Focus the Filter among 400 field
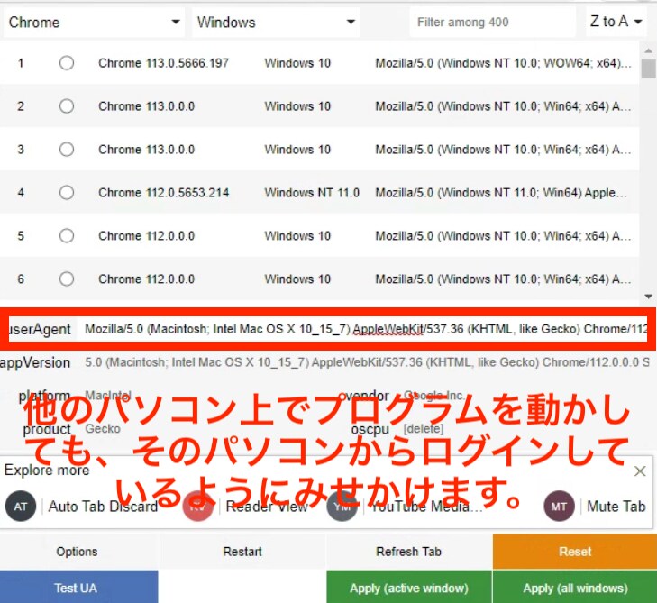Image resolution: width=657 pixels, height=603 pixels. coord(492,23)
